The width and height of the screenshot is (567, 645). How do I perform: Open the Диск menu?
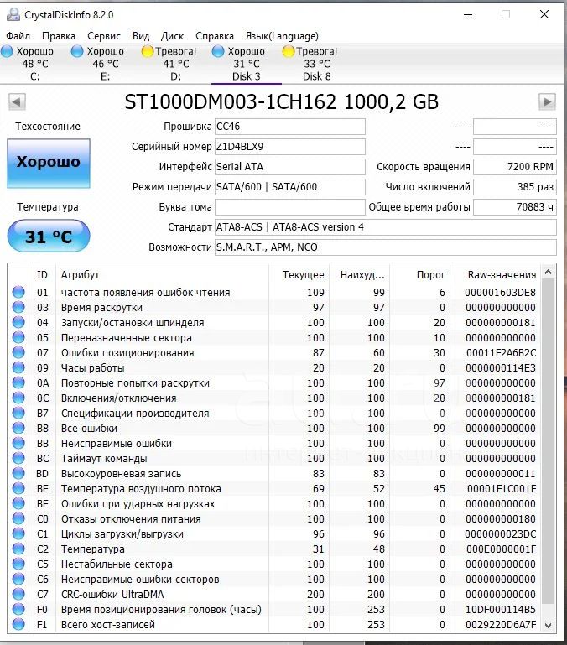[172, 36]
